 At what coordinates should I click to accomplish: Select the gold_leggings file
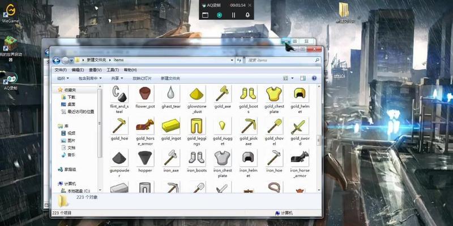click(196, 125)
